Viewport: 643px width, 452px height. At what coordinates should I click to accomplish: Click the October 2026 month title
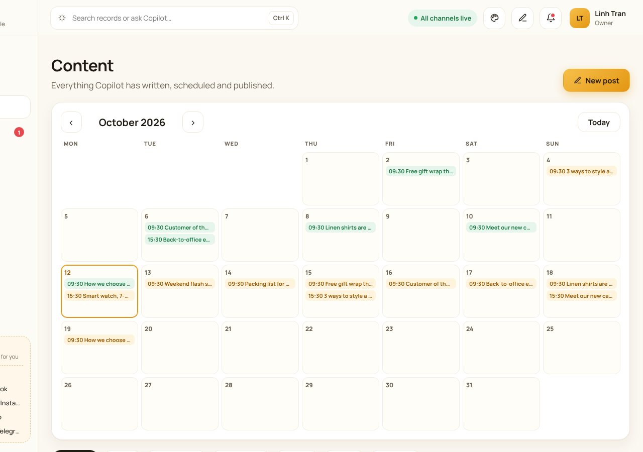point(132,123)
